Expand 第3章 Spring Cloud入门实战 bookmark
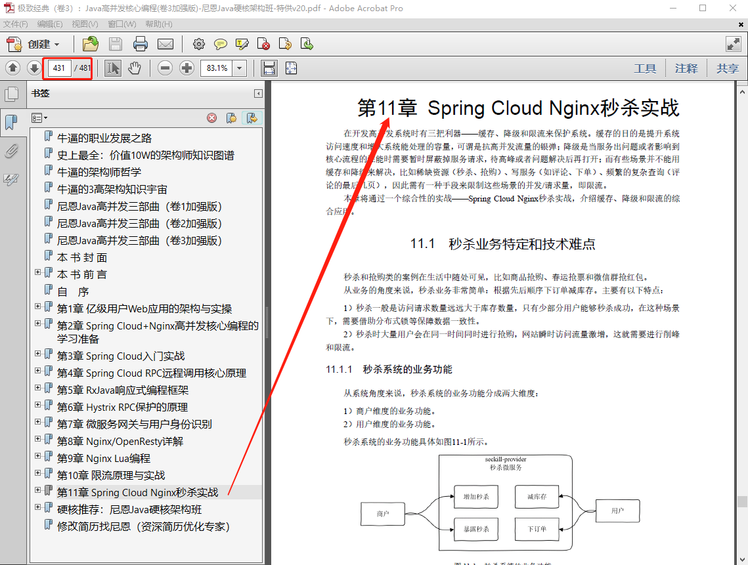The width and height of the screenshot is (748, 565). click(x=37, y=353)
